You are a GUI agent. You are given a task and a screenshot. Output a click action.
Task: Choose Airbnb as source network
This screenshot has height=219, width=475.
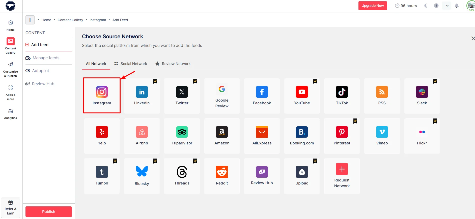coord(142,136)
